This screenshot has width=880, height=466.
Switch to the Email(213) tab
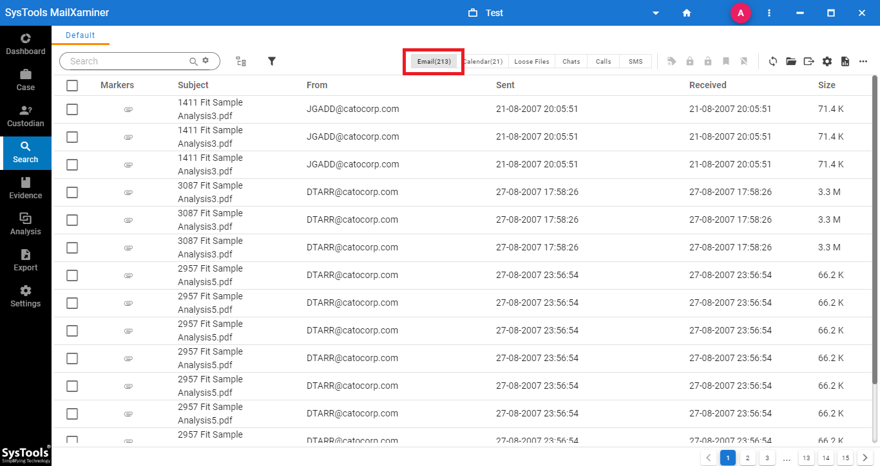tap(434, 61)
